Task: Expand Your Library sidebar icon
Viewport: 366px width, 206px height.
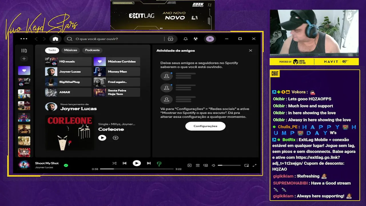Action: (x=24, y=51)
